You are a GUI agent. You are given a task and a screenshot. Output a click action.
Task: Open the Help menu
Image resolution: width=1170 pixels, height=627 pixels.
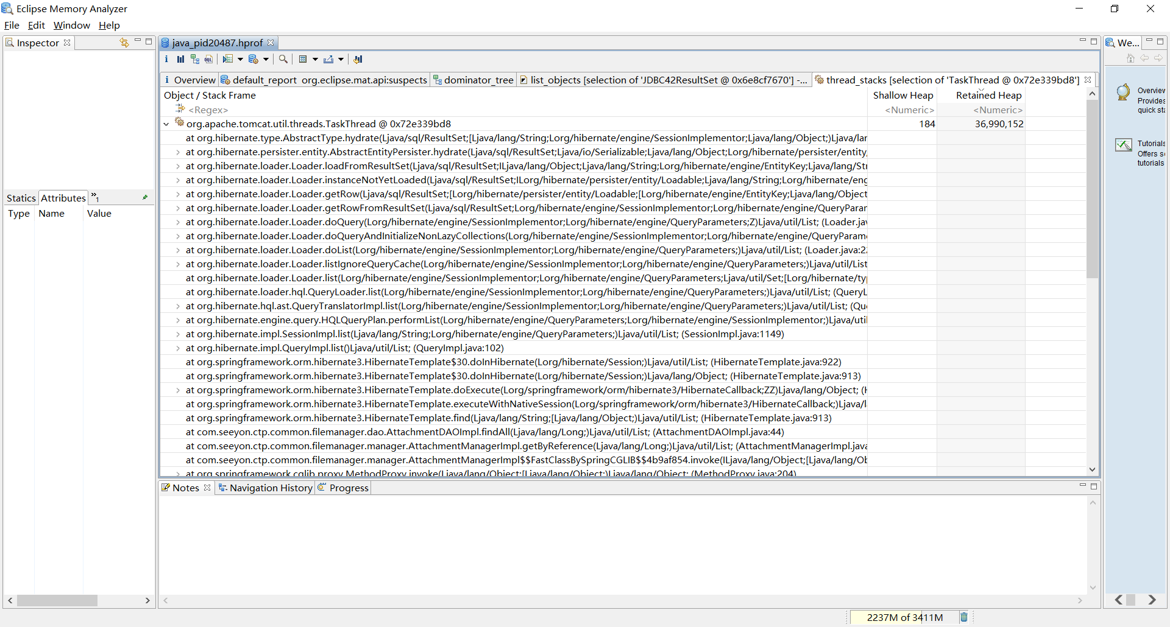click(x=109, y=25)
